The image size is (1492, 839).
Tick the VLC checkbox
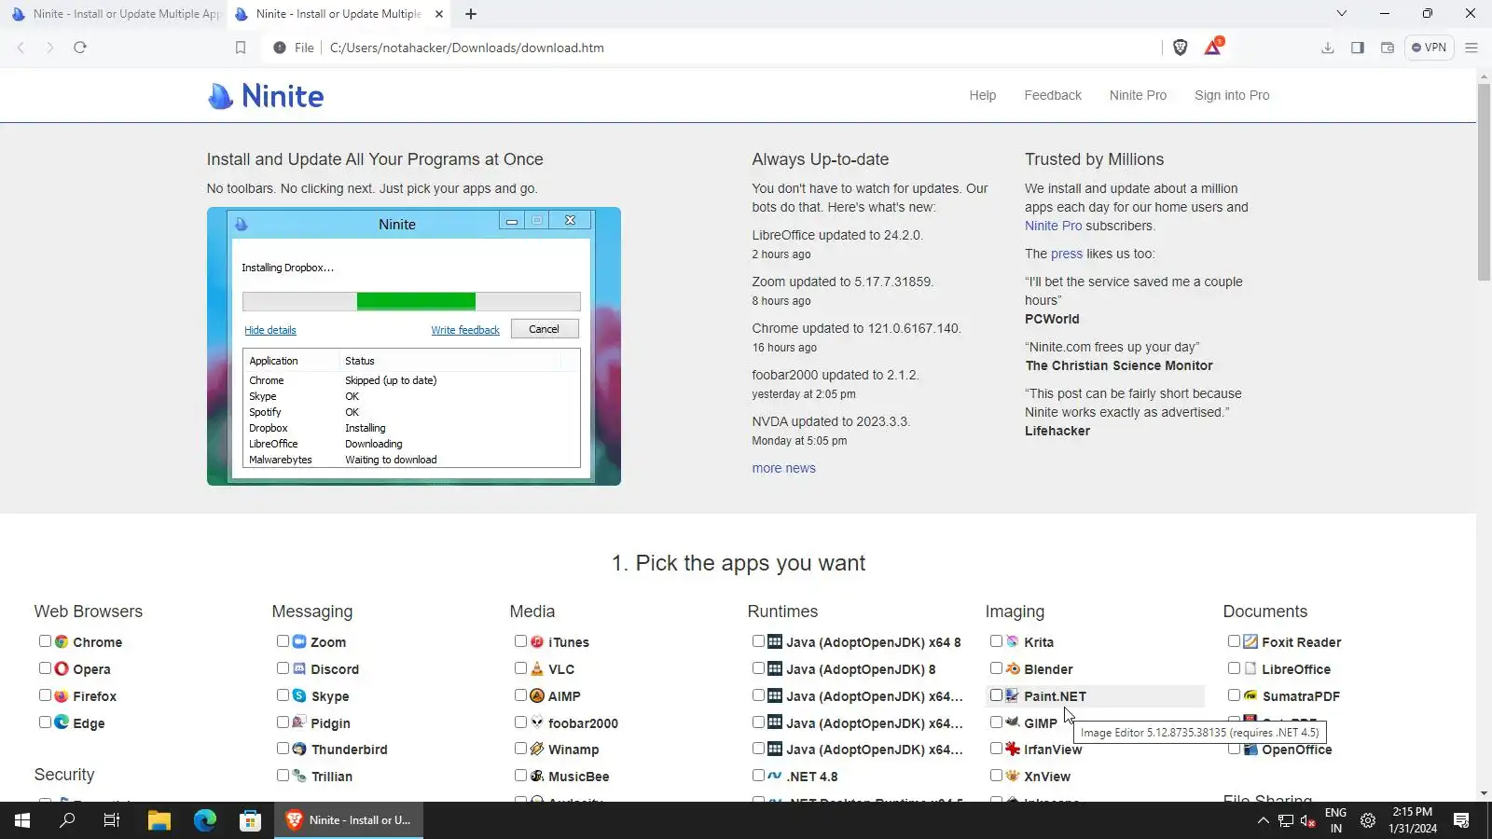(x=520, y=668)
